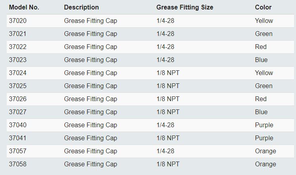Click Purple color in row 37040

click(x=264, y=125)
